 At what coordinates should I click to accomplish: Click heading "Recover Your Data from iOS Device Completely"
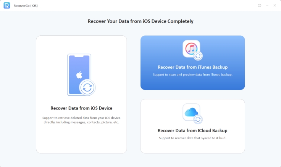(140, 21)
